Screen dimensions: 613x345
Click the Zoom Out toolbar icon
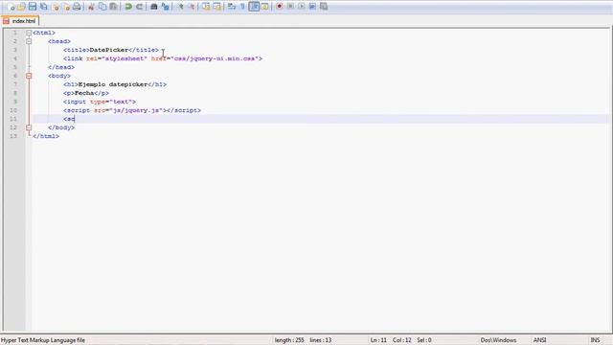pyautogui.click(x=192, y=7)
